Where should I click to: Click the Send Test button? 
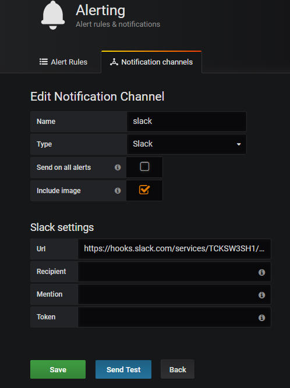pyautogui.click(x=123, y=369)
